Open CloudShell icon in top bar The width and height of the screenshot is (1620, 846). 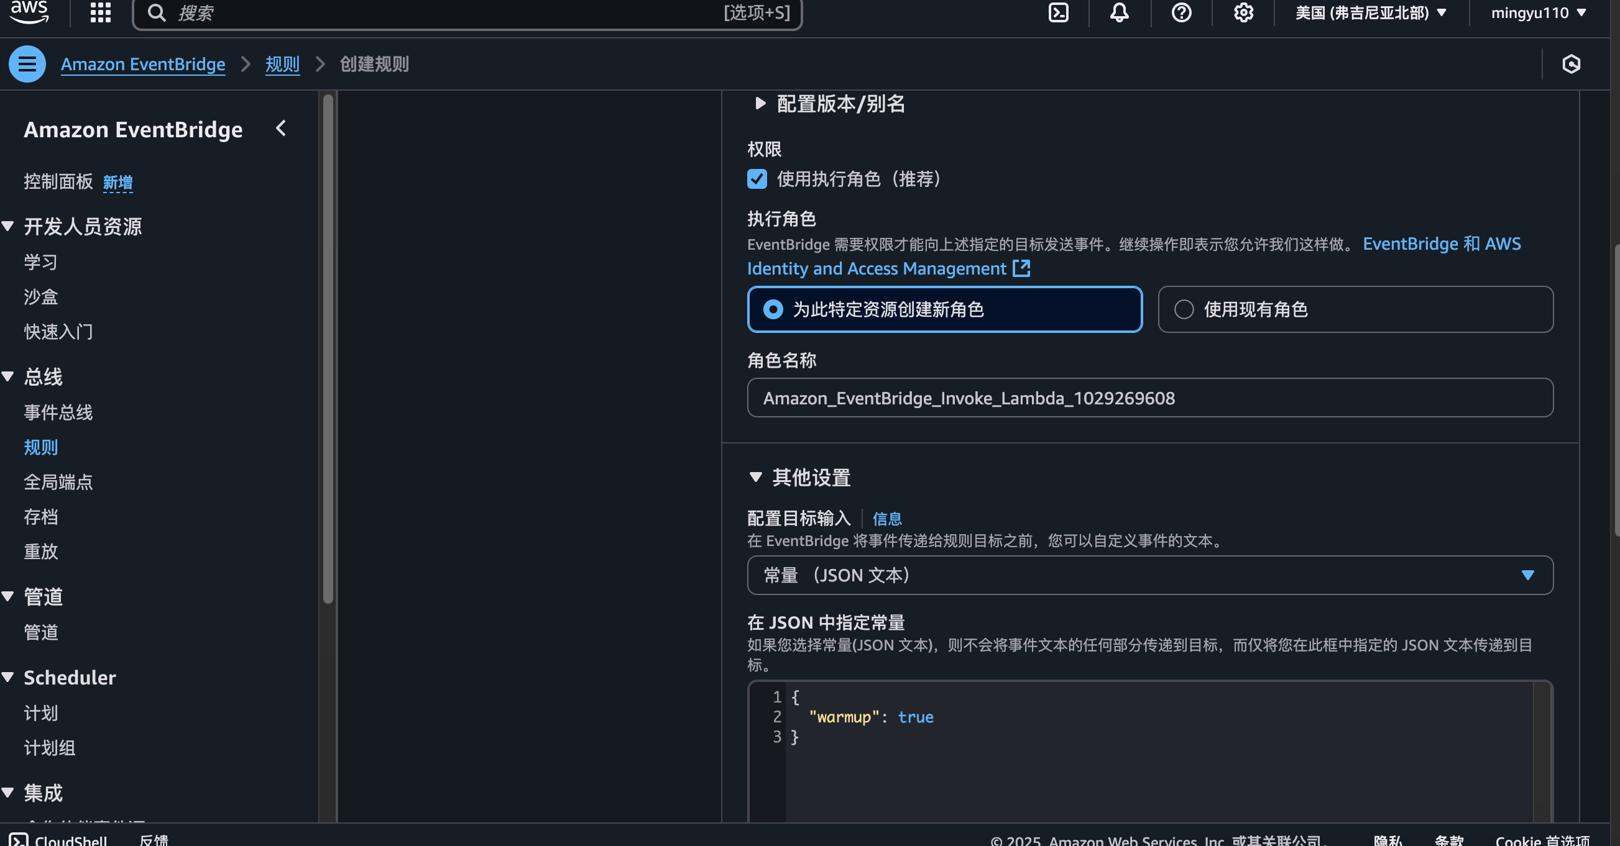coord(1059,12)
